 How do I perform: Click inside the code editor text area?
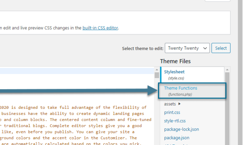tap(72, 118)
